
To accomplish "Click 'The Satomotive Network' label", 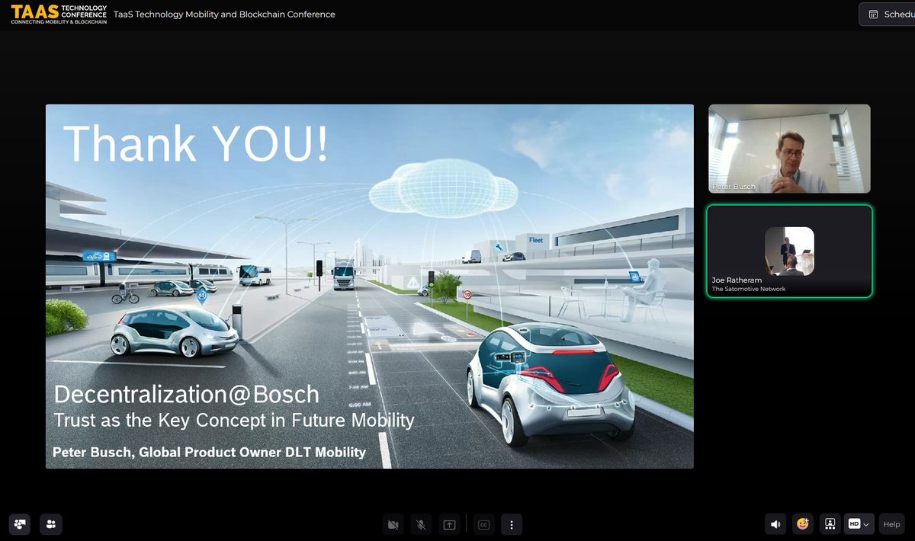I will point(749,289).
